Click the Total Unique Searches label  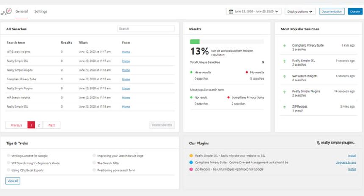205,62
